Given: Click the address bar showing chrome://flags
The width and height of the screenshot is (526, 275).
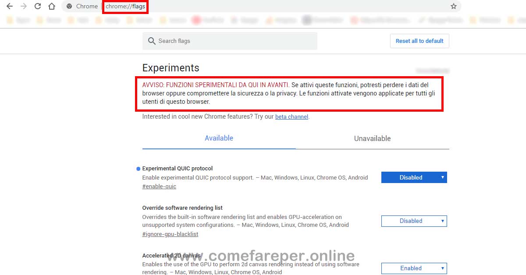Looking at the screenshot, I should (125, 6).
